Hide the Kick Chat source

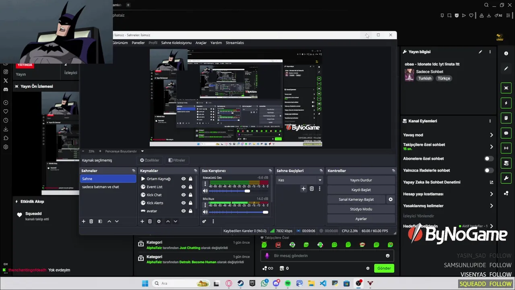(x=183, y=195)
